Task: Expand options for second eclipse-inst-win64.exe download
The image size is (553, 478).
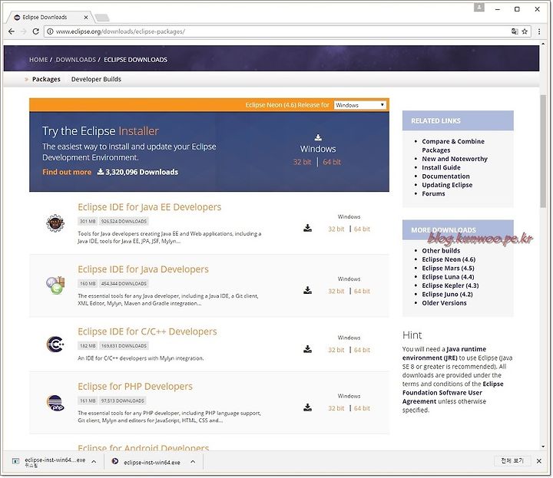Action: click(193, 462)
